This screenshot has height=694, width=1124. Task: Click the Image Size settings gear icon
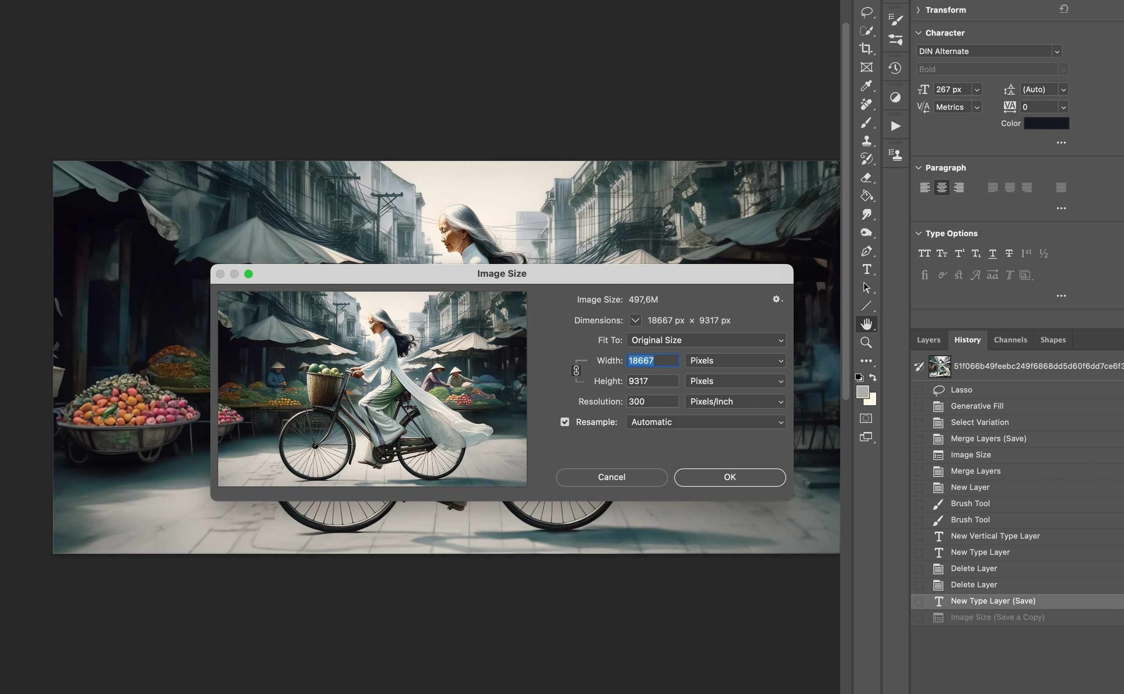click(777, 299)
